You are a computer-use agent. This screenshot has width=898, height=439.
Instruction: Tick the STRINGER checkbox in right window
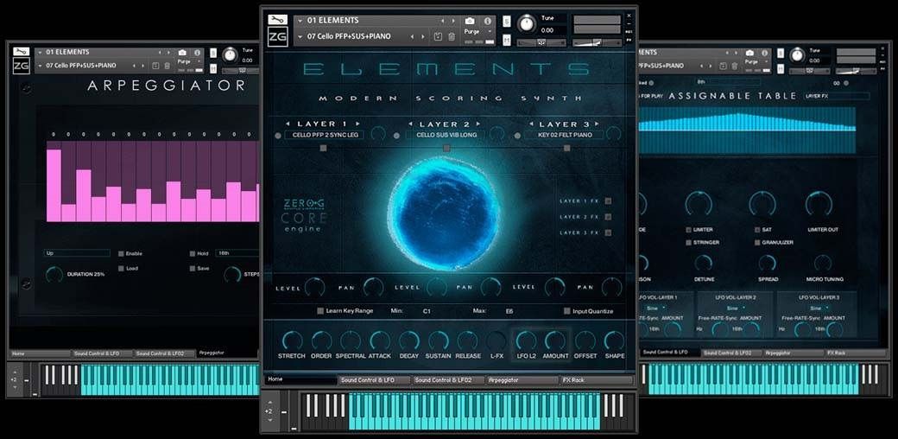tap(688, 243)
